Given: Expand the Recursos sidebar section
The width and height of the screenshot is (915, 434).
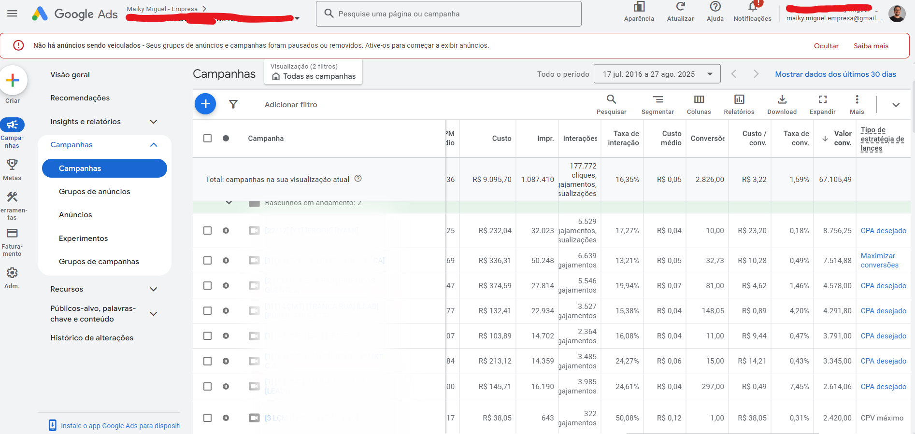Looking at the screenshot, I should [x=153, y=289].
